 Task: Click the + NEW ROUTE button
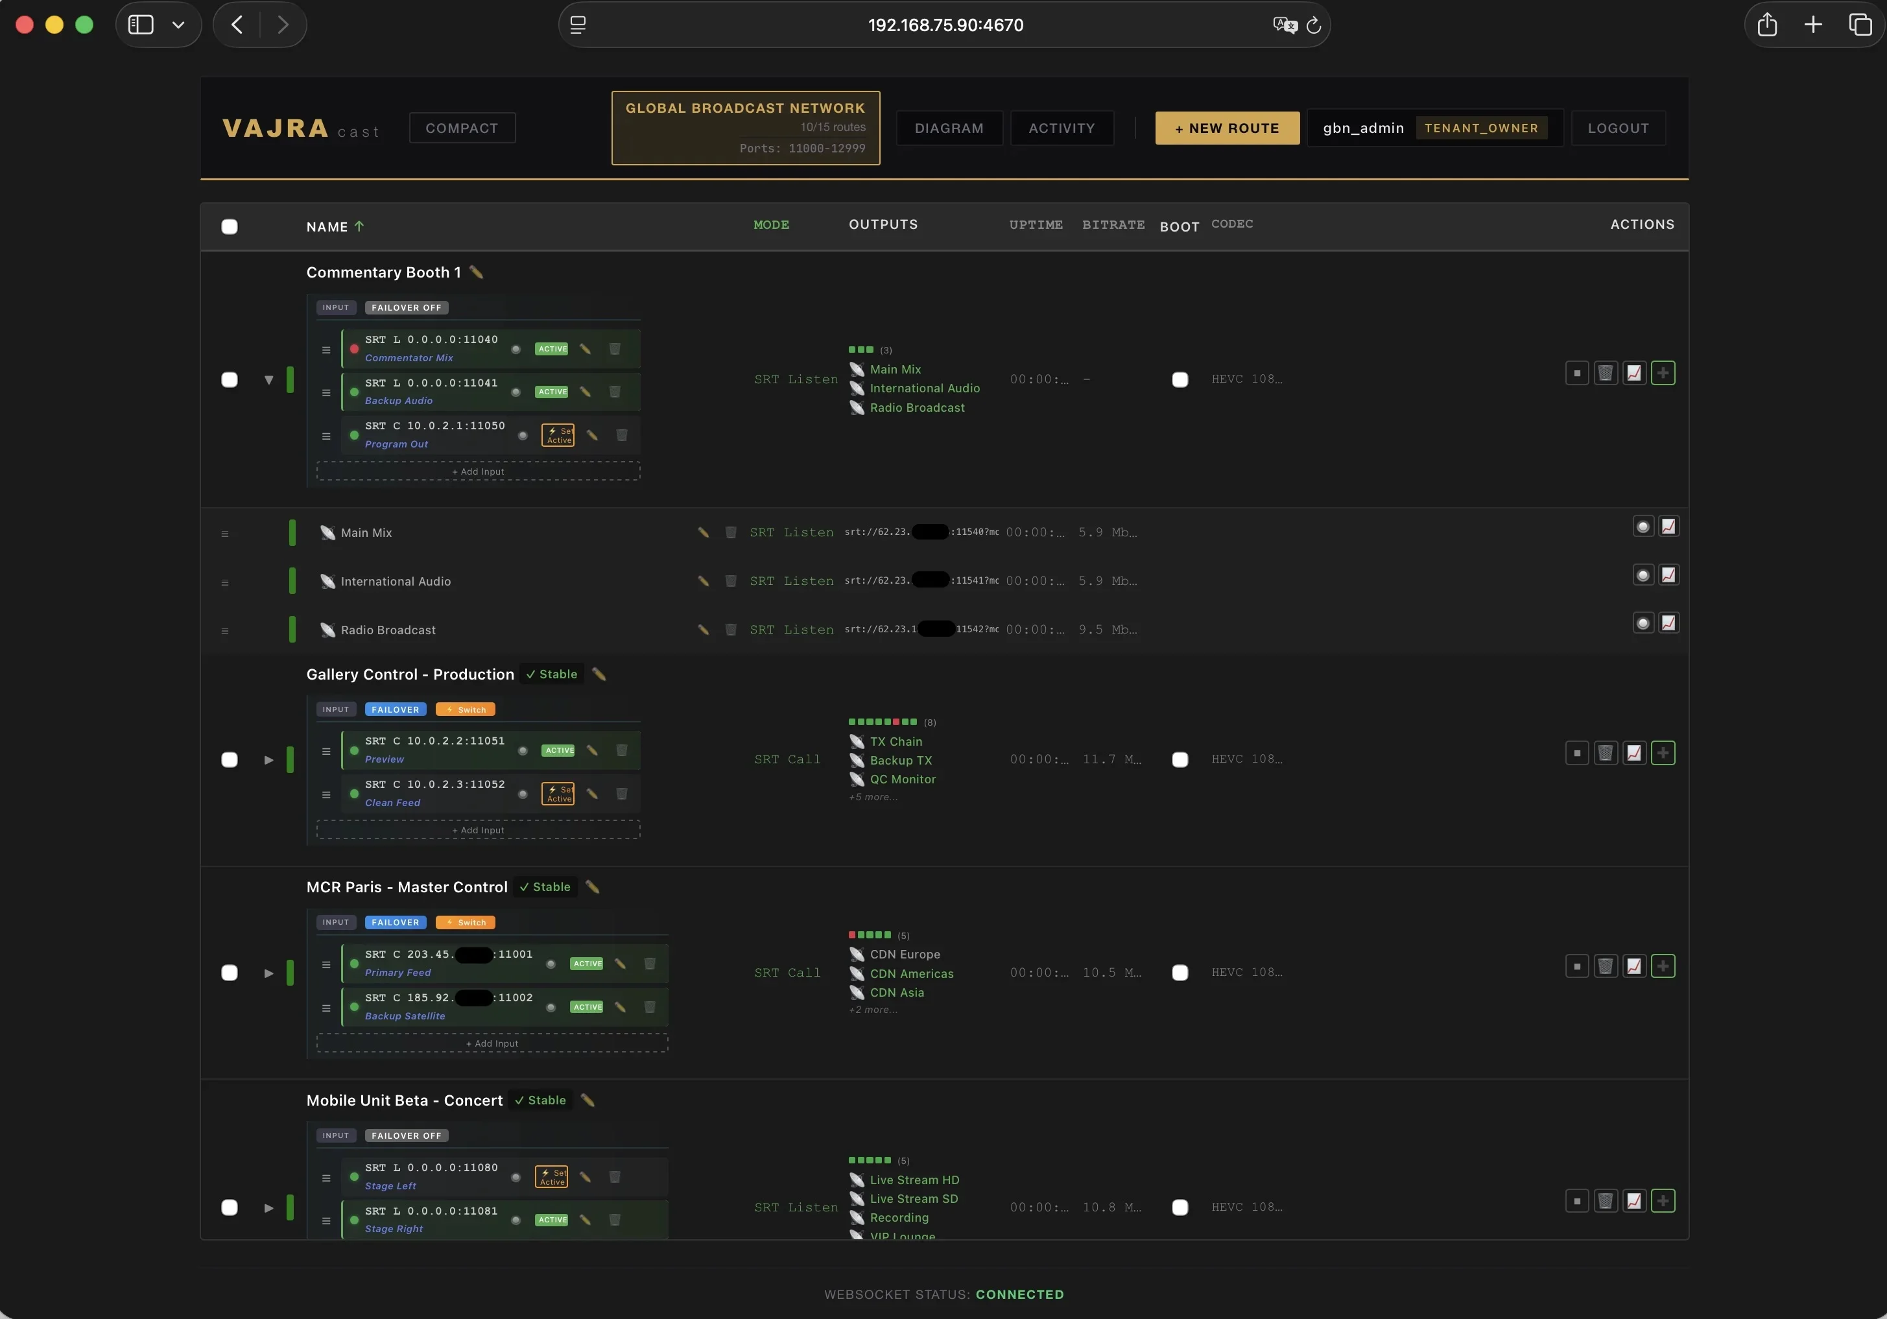1226,127
